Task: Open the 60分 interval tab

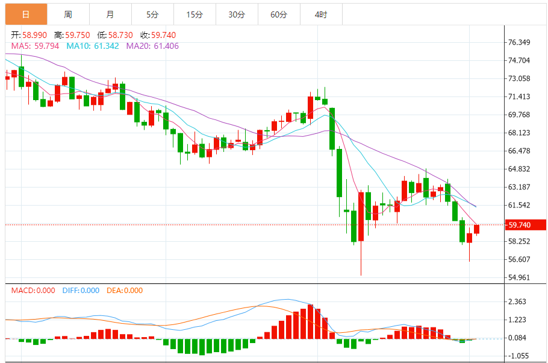Action: [279, 14]
